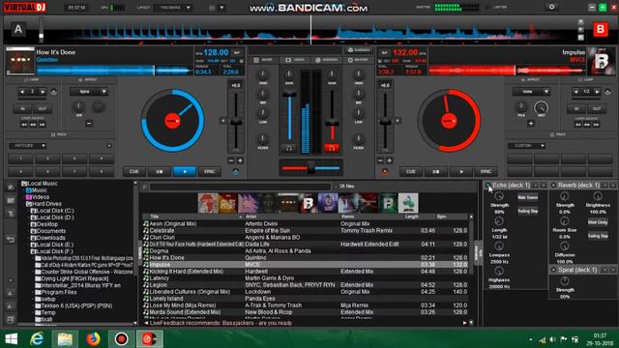Select the track Celebrate

coord(306,230)
